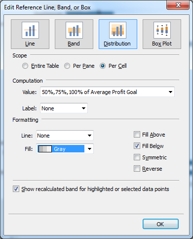Click the Gray fill color swatch
This screenshot has width=193, height=239.
45,149
